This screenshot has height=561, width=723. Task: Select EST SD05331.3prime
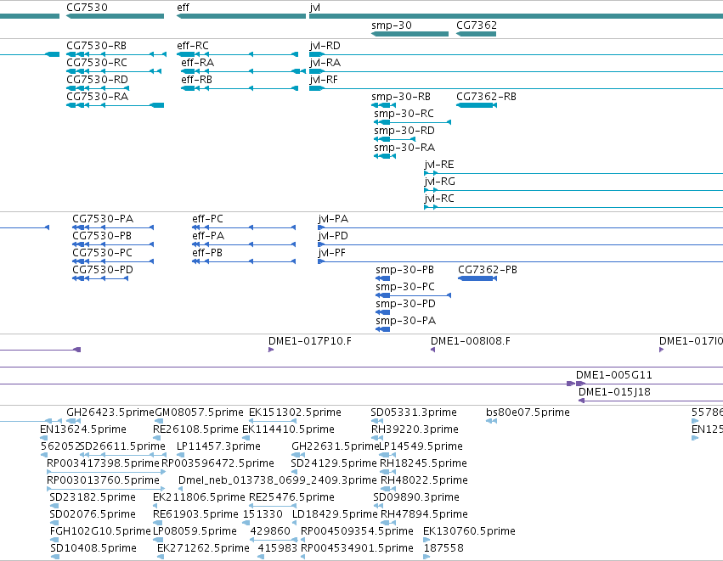coord(376,421)
